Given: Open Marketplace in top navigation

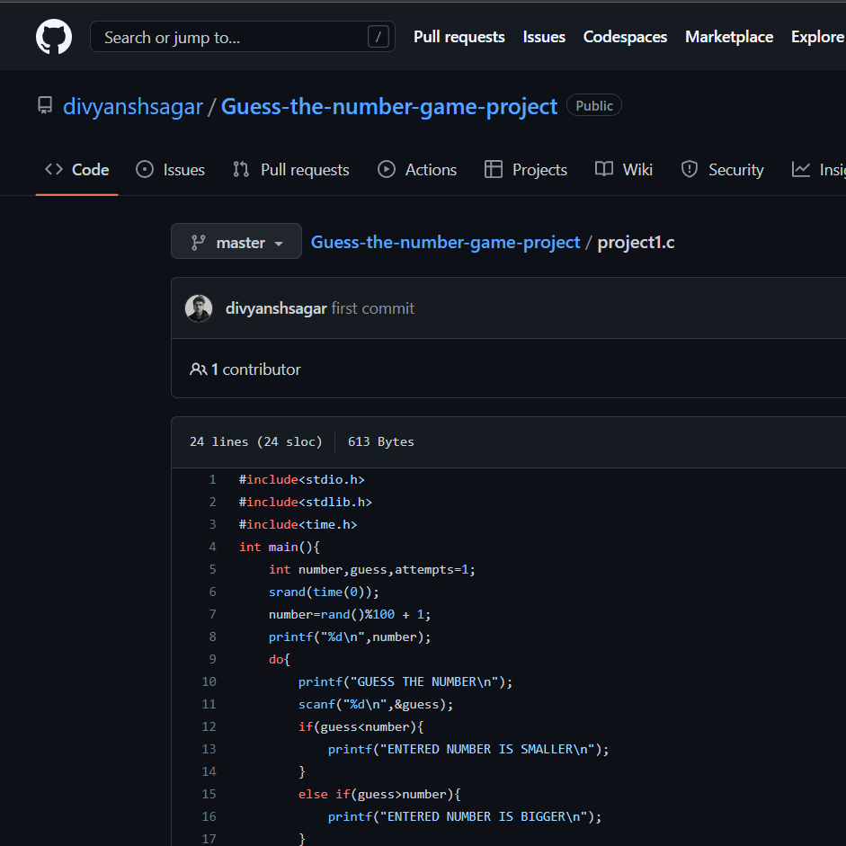Looking at the screenshot, I should coord(729,37).
